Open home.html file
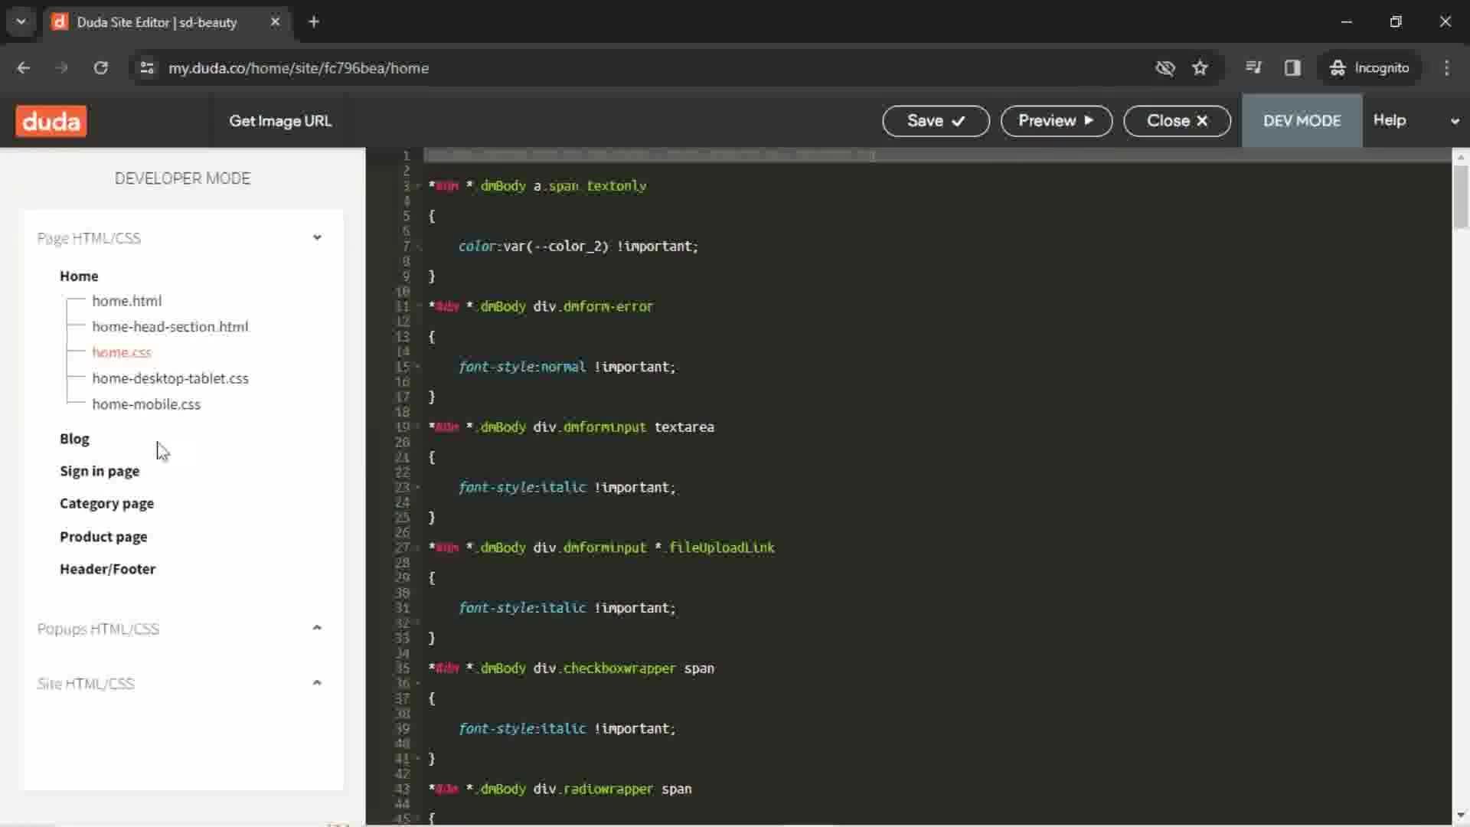Screen dimensions: 1470x827 (x=127, y=301)
